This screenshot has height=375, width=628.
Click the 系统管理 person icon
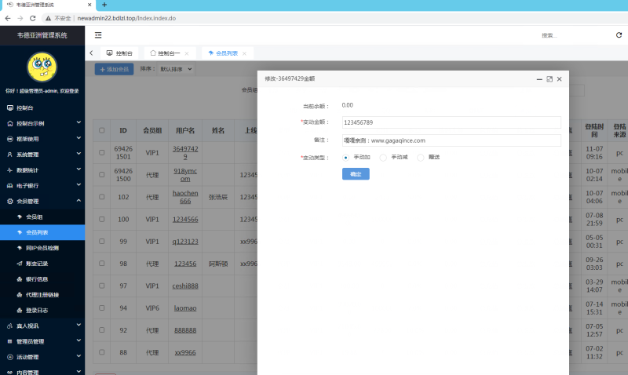(10, 155)
